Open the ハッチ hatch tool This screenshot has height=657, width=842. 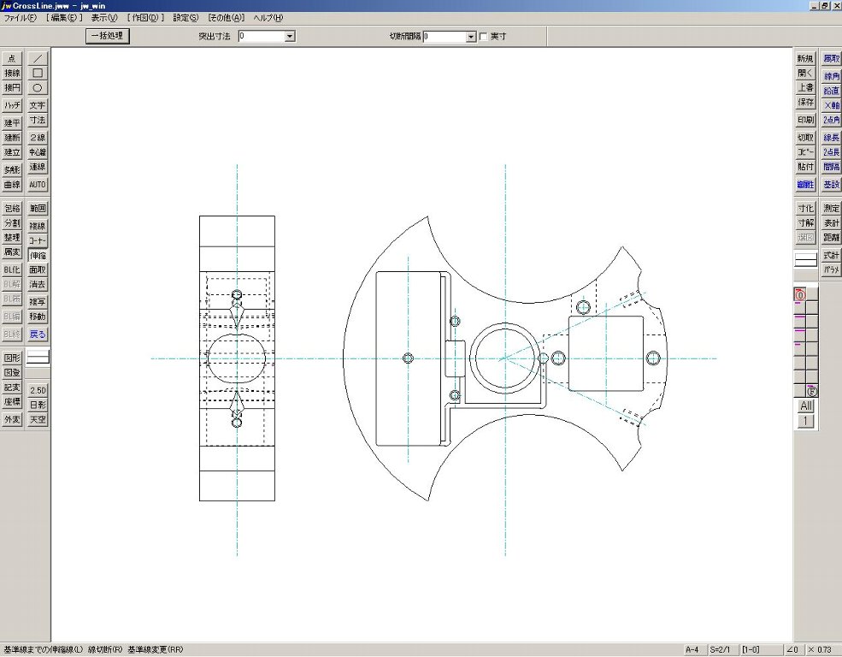(12, 105)
